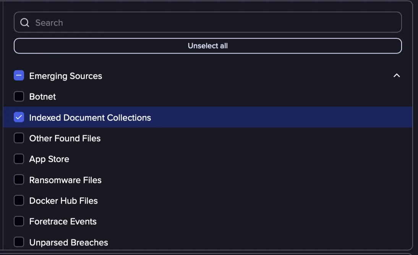Click the magnifying glass search icon

25,23
